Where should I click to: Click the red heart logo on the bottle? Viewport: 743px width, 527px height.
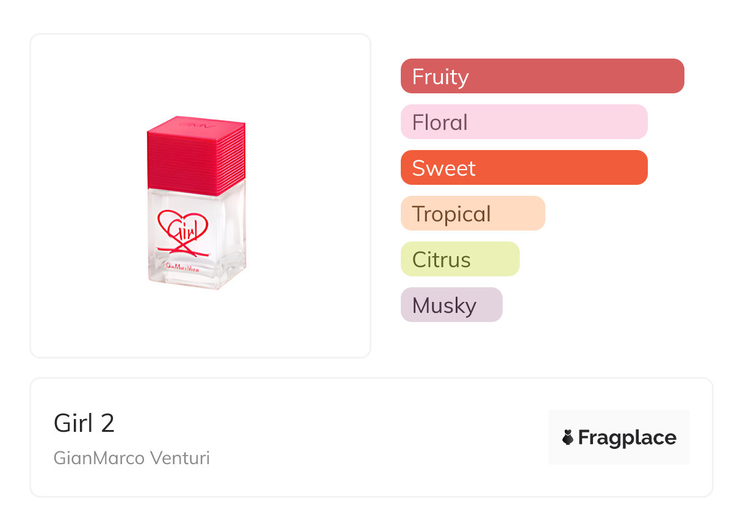(x=183, y=223)
